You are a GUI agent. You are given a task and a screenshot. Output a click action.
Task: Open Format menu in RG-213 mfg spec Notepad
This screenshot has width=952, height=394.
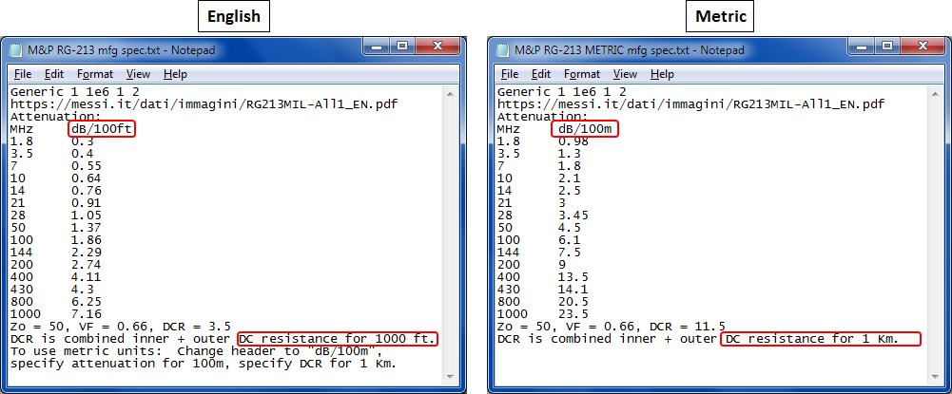(95, 75)
